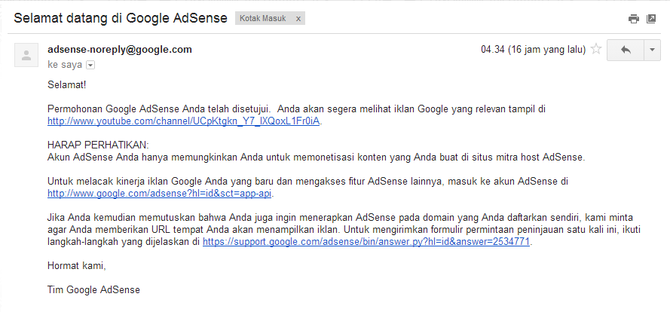Click 'Tim Google AdSense' signature
The image size is (670, 312).
[93, 290]
